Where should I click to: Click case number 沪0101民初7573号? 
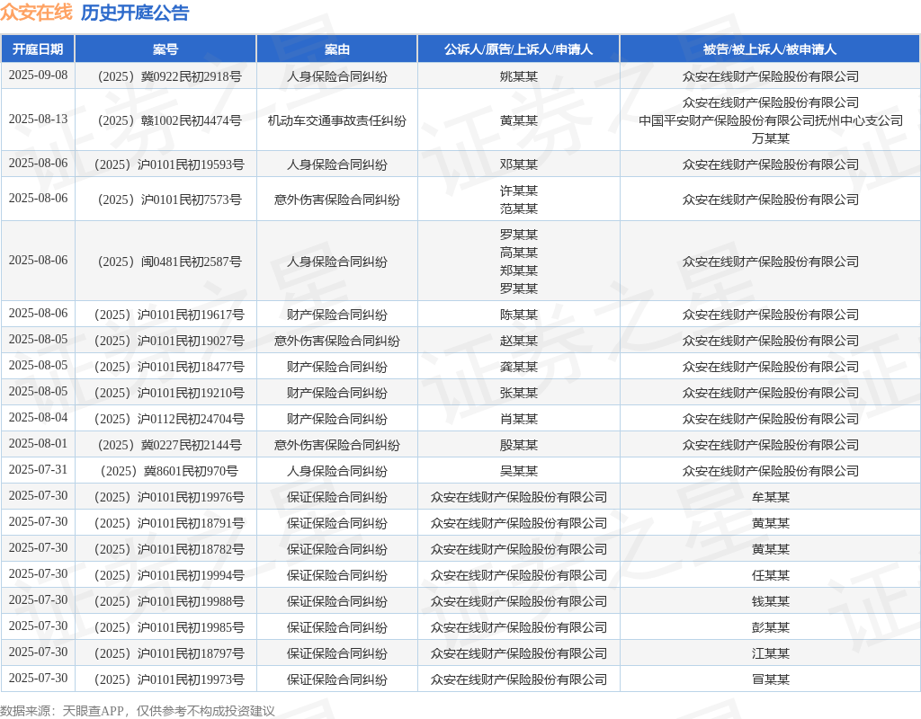click(x=169, y=200)
